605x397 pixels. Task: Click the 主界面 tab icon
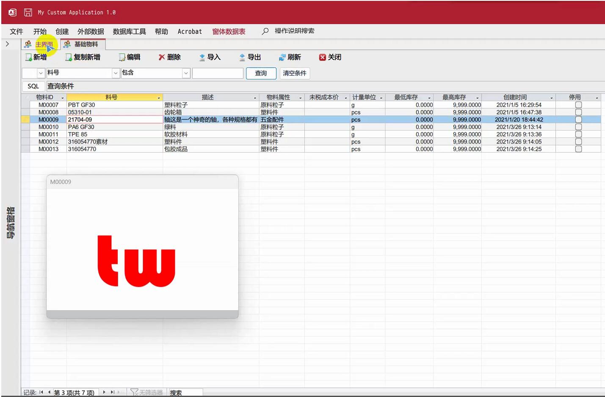(x=28, y=44)
